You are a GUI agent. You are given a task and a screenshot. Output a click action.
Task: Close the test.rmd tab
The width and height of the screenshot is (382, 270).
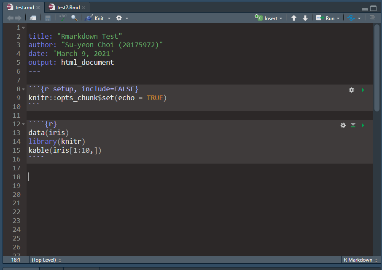click(x=38, y=8)
